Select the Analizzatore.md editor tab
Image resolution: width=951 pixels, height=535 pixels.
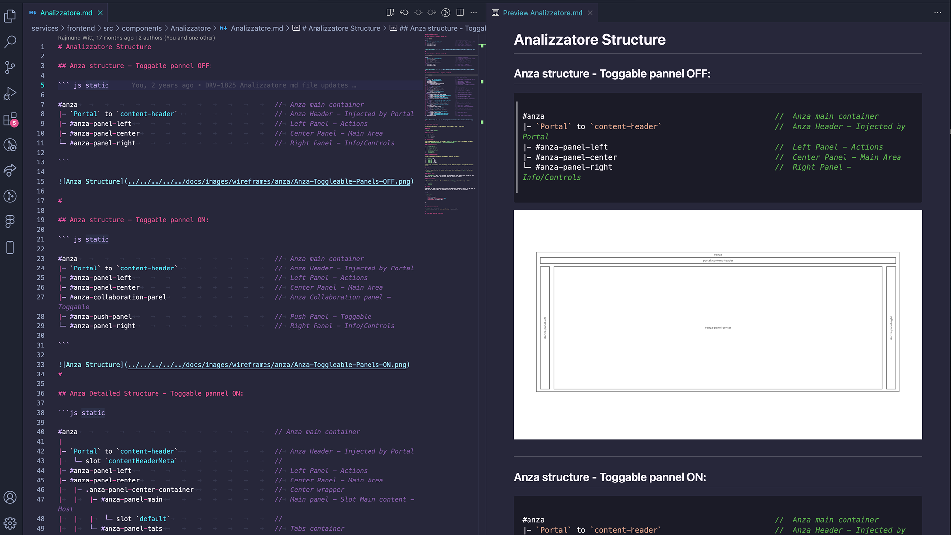tap(66, 13)
